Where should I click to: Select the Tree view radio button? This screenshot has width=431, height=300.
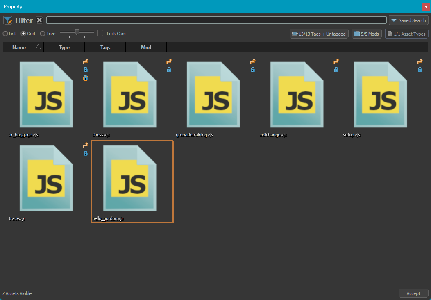43,34
